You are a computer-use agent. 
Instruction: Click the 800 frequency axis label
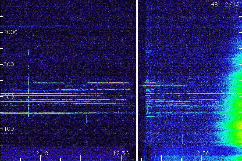pyautogui.click(x=9, y=64)
